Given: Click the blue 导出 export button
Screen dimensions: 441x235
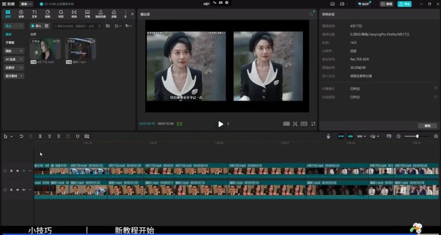Looking at the screenshot, I should (x=404, y=4).
